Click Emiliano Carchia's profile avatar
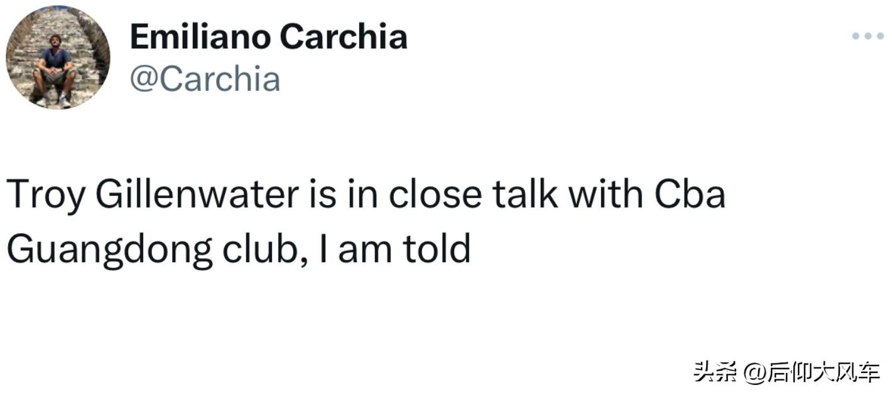The height and width of the screenshot is (395, 892). (x=58, y=57)
